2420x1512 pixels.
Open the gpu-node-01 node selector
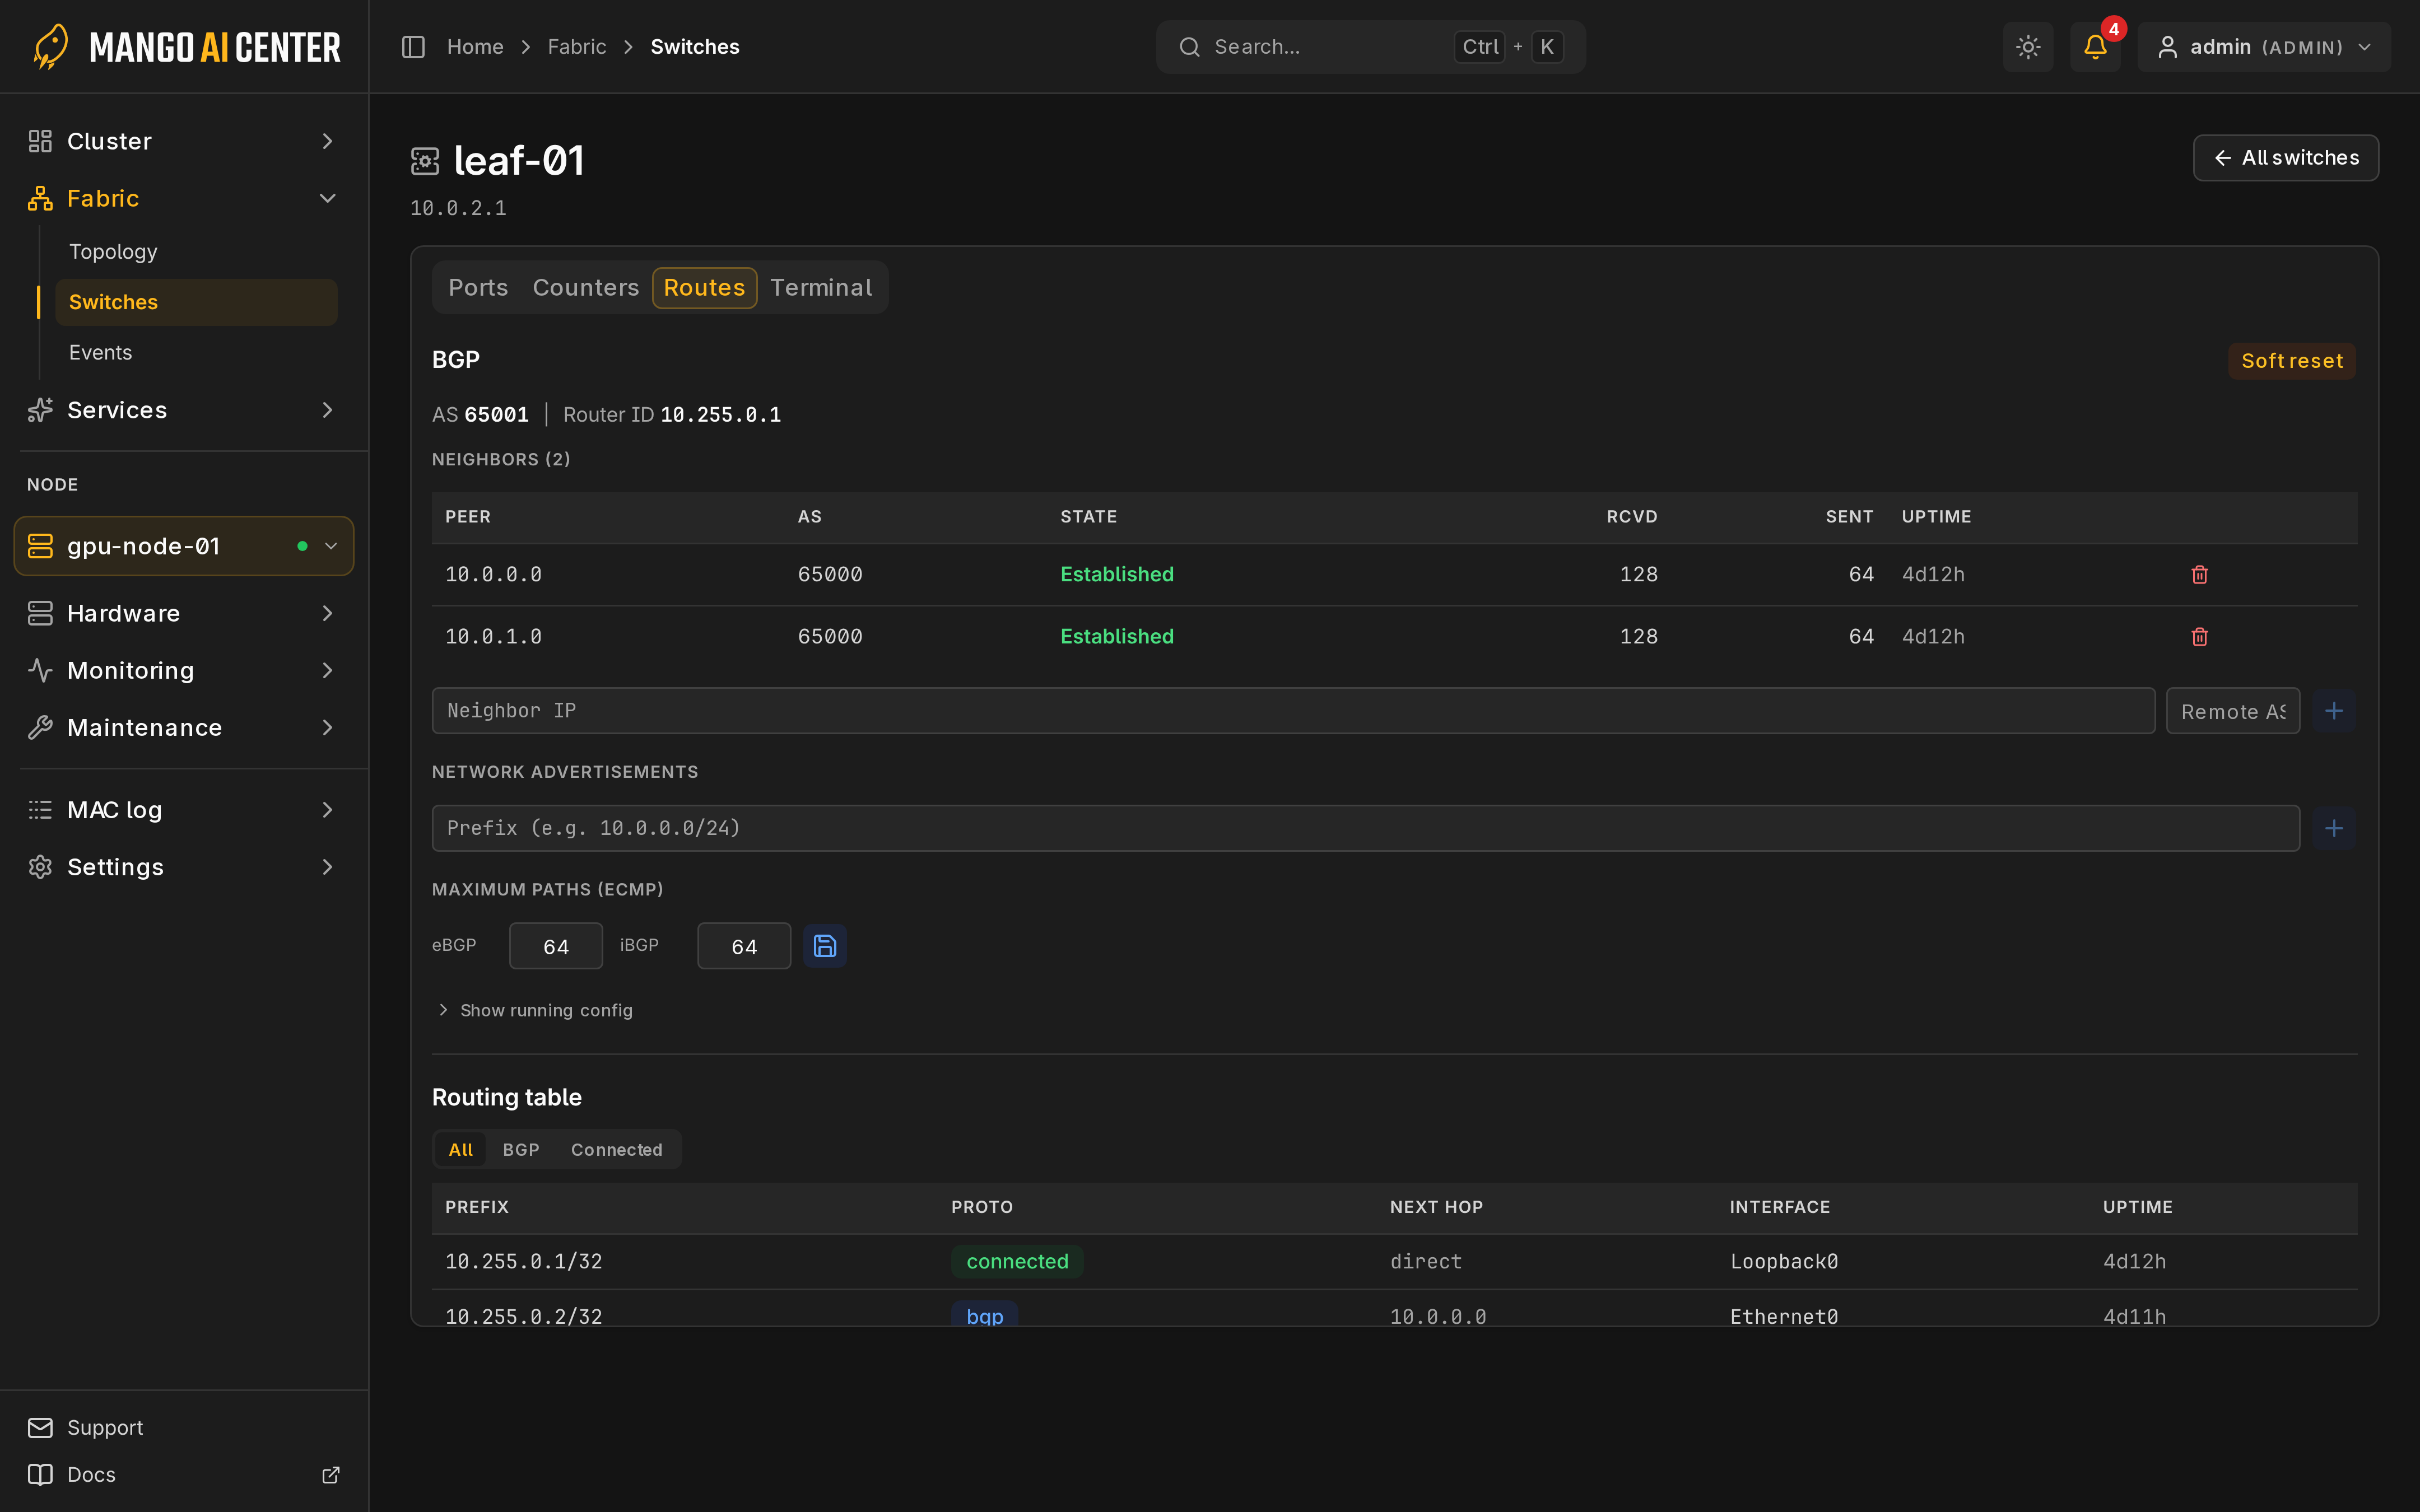pyautogui.click(x=184, y=546)
